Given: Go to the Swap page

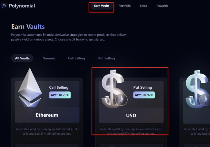Looking at the screenshot, I should point(143,6).
